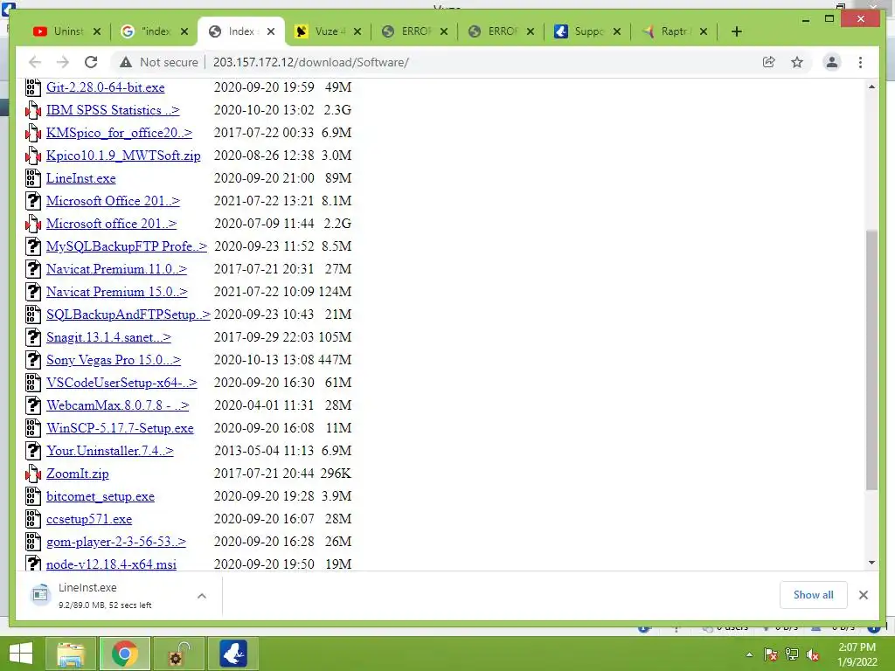Click the taskbar clock showing 2:07 PM
Viewport: 895px width, 671px height.
pyautogui.click(x=857, y=654)
